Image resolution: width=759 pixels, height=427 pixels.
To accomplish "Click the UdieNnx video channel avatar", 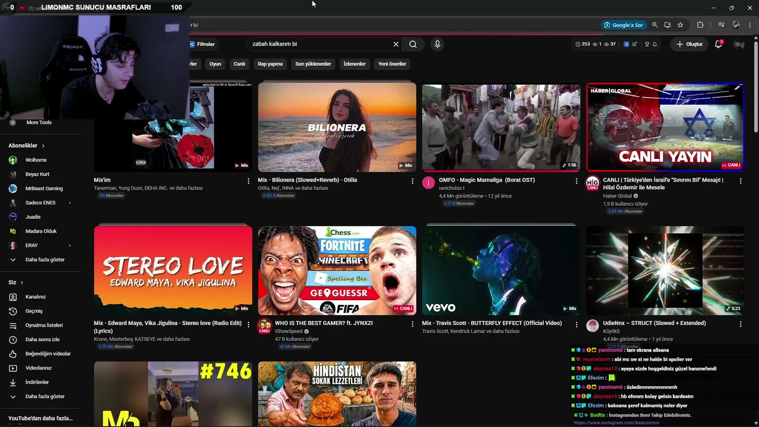I will pyautogui.click(x=592, y=326).
